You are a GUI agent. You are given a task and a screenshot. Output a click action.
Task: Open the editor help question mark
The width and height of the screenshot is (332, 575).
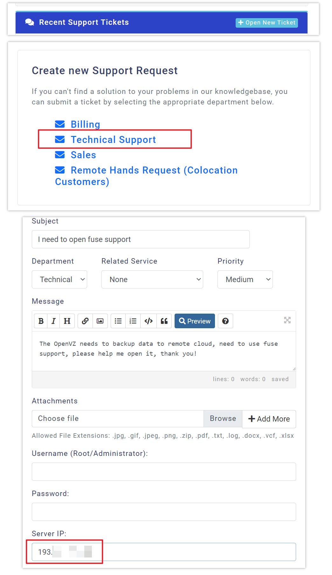pos(225,321)
